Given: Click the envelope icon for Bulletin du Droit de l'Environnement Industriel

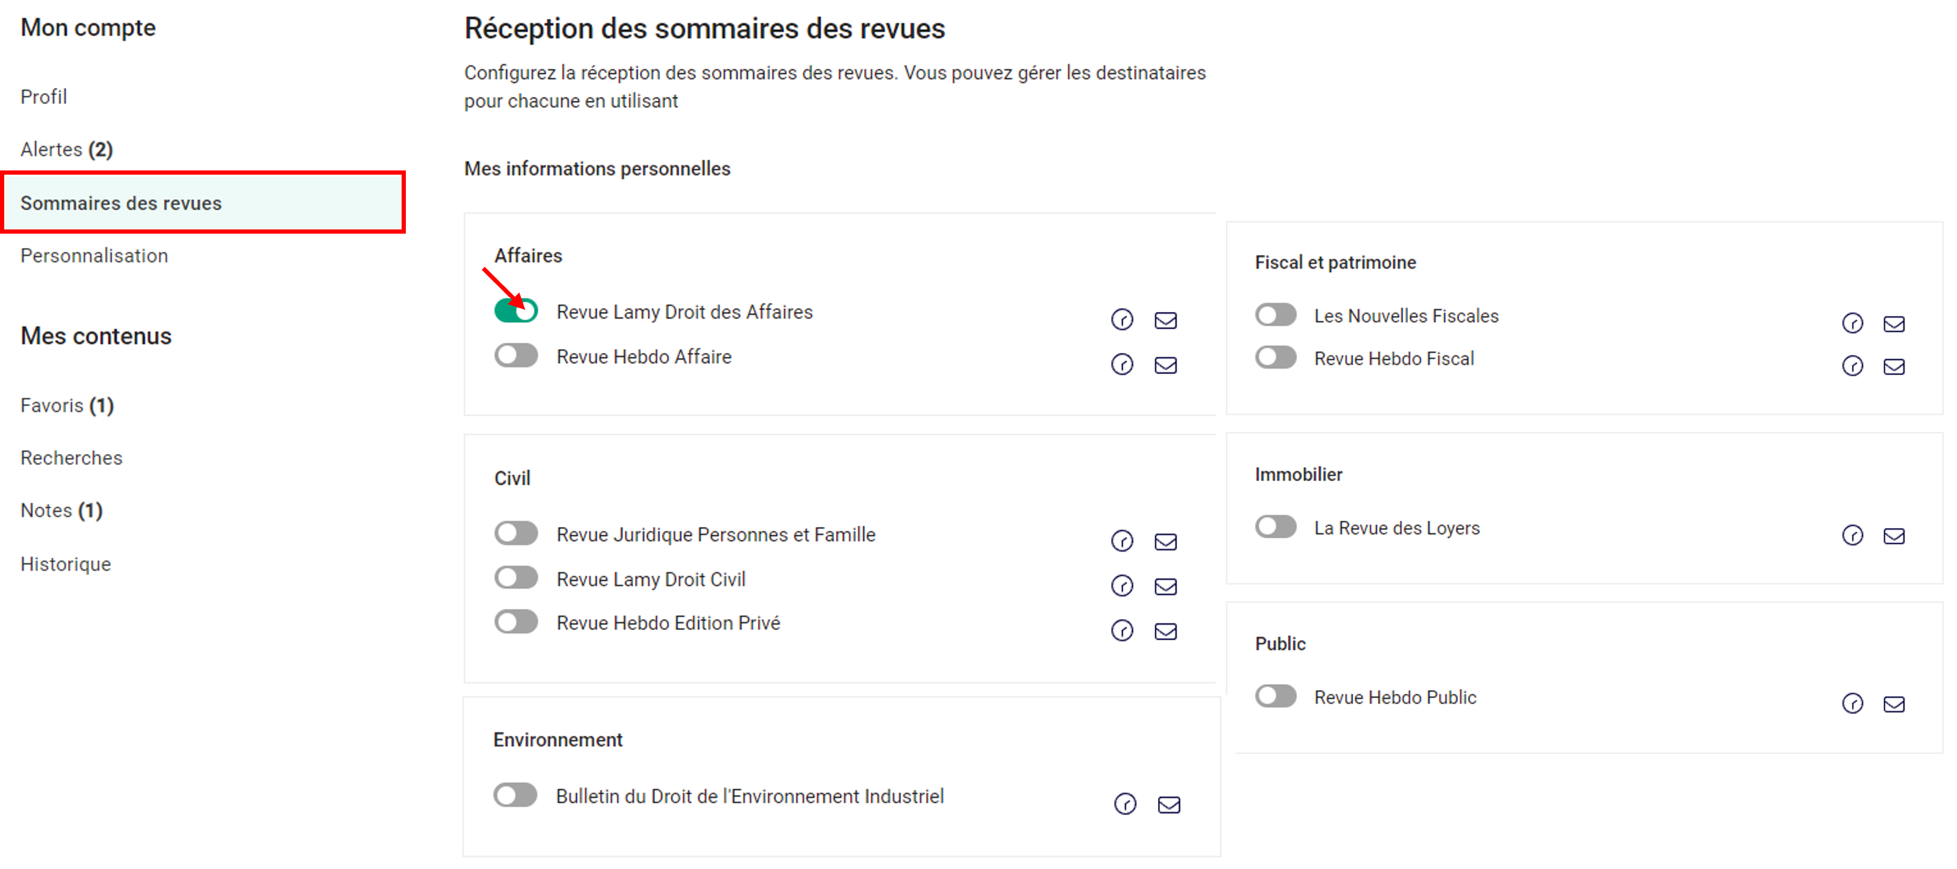Looking at the screenshot, I should pos(1169,805).
